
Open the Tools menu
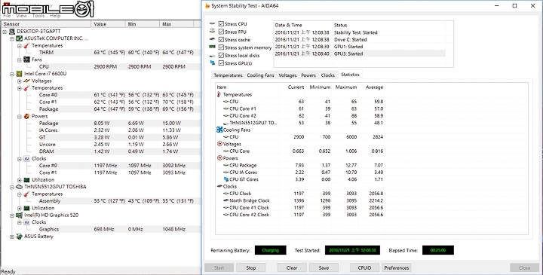pos(38,16)
